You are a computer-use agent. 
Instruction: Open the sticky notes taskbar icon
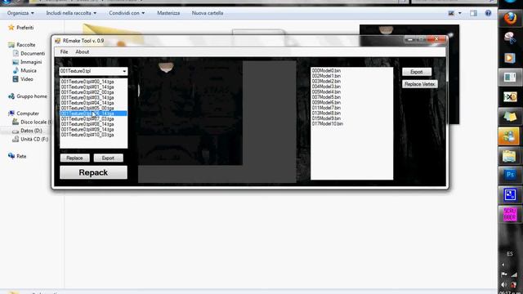[x=510, y=116]
